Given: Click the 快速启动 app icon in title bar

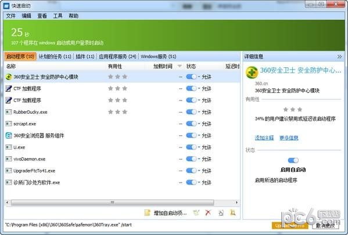Looking at the screenshot, I should click(6, 6).
